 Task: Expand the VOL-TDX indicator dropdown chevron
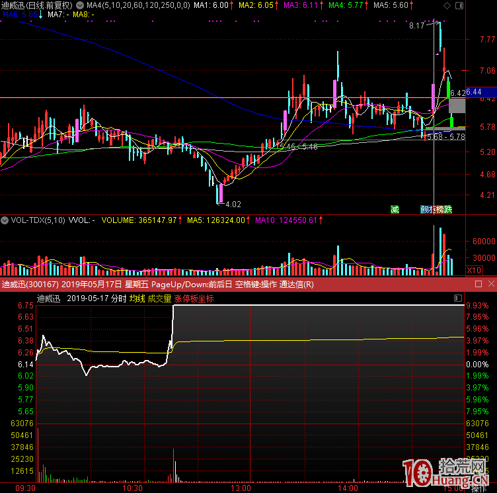[x=5, y=220]
